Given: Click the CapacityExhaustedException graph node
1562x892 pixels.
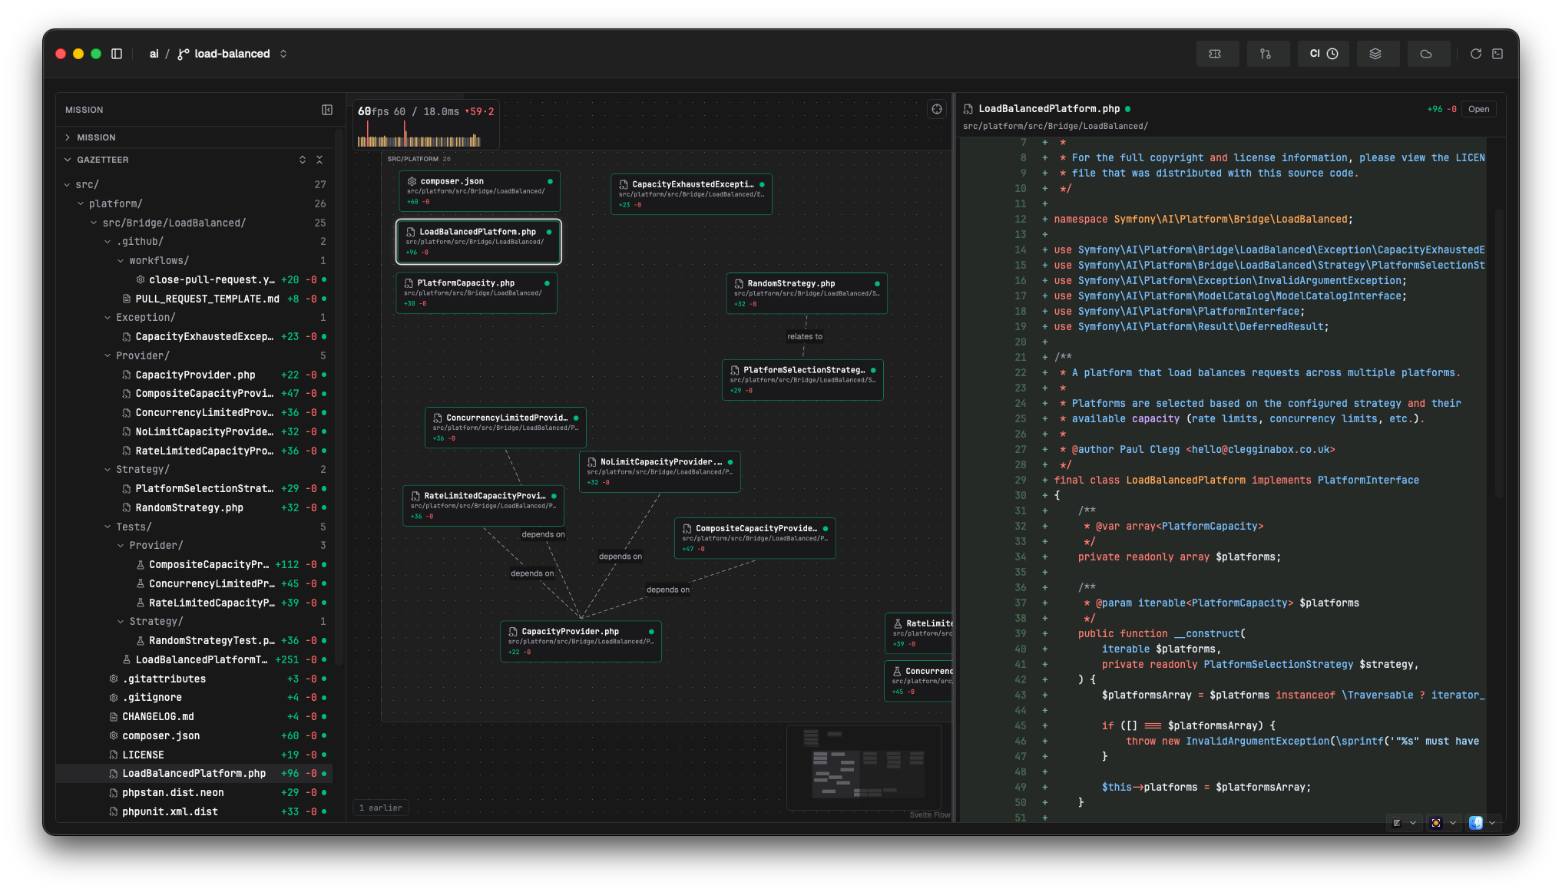Looking at the screenshot, I should tap(691, 194).
